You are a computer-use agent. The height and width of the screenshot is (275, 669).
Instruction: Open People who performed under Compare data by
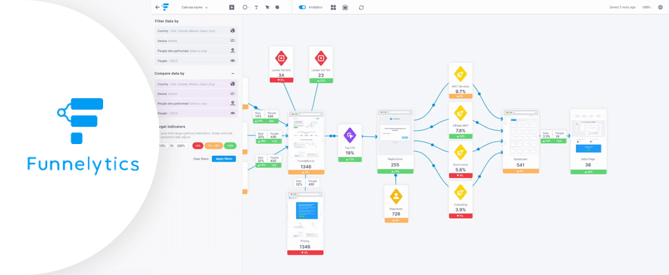point(196,103)
